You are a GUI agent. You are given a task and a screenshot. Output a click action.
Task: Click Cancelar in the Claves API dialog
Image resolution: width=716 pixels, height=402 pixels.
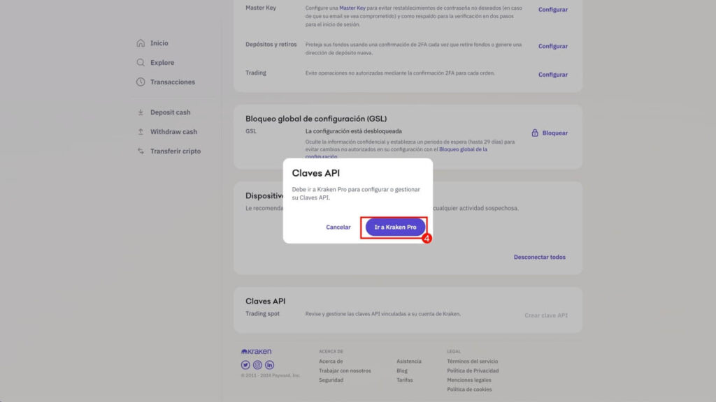point(338,227)
